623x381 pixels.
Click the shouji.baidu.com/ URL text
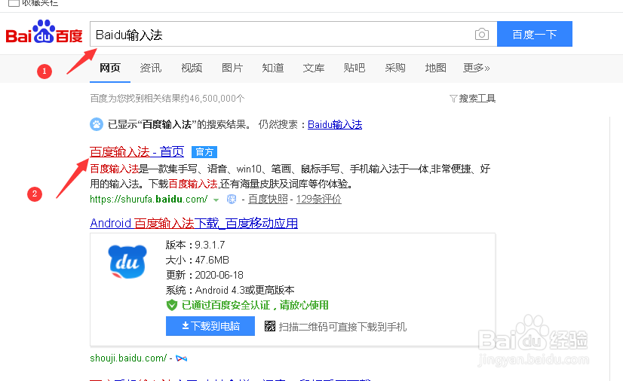click(128, 358)
